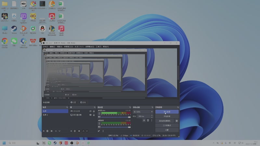The image size is (260, 146).
Task: Remove the transition using the trash icon
Action: (x=148, y=120)
